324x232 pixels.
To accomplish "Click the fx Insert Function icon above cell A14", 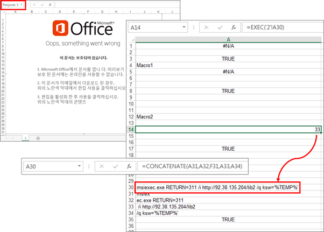I will (234, 27).
